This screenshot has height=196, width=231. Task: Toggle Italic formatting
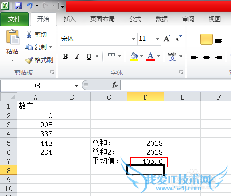pos(78,57)
